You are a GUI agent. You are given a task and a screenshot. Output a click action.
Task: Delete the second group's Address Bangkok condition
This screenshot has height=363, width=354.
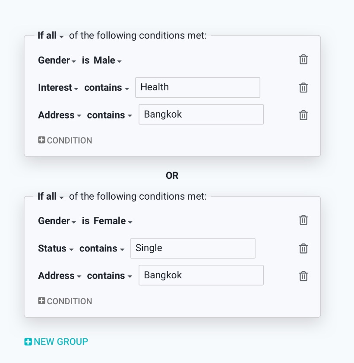(x=303, y=276)
